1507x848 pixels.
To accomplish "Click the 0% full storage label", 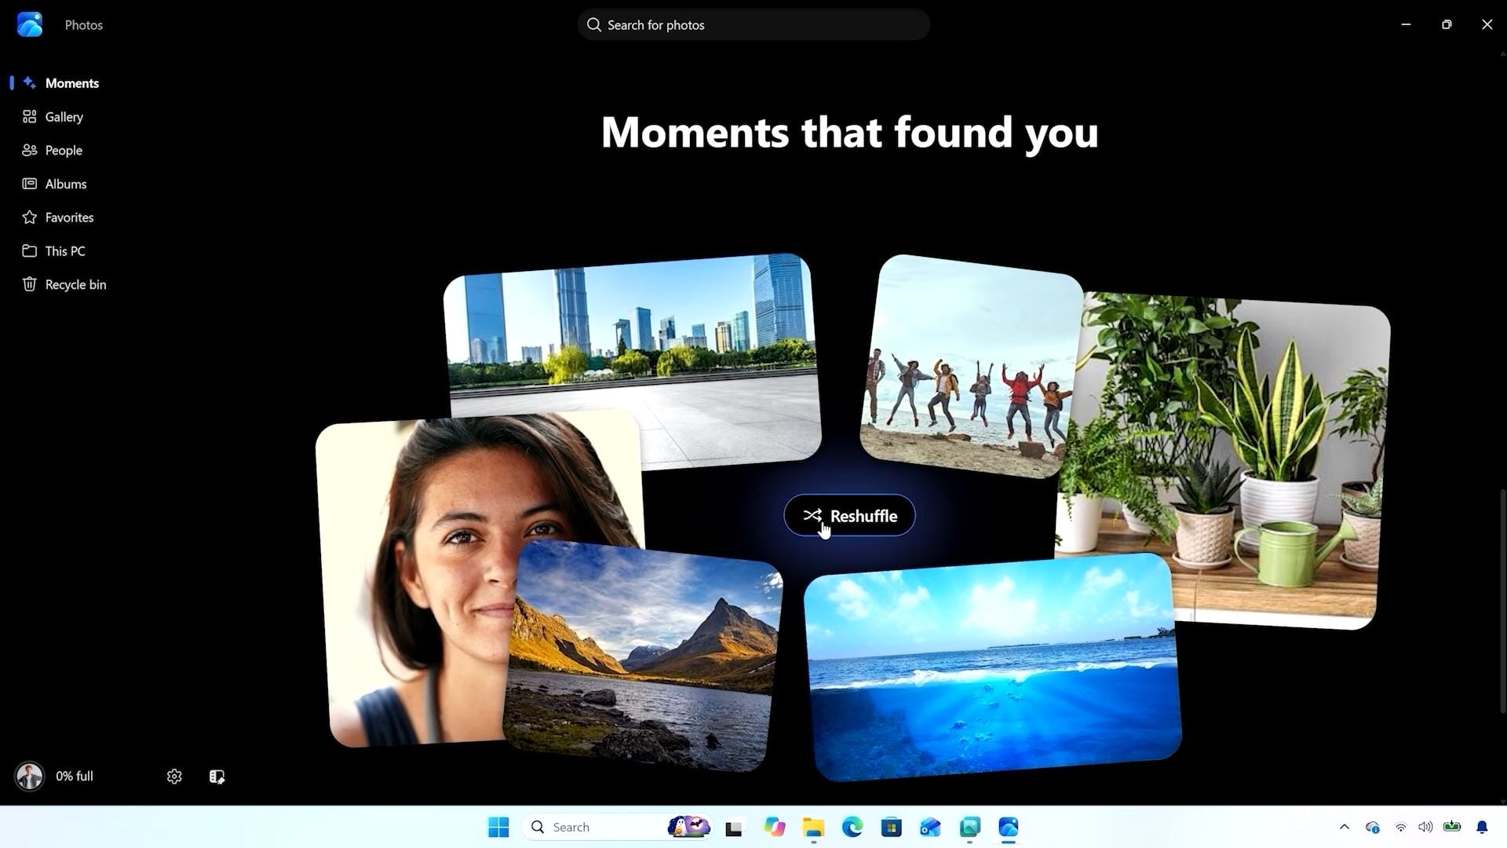I will (75, 777).
